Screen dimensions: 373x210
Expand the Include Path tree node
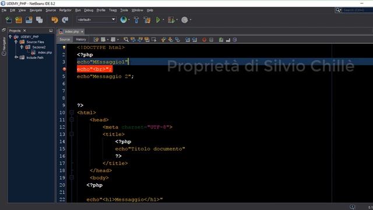tap(16, 57)
